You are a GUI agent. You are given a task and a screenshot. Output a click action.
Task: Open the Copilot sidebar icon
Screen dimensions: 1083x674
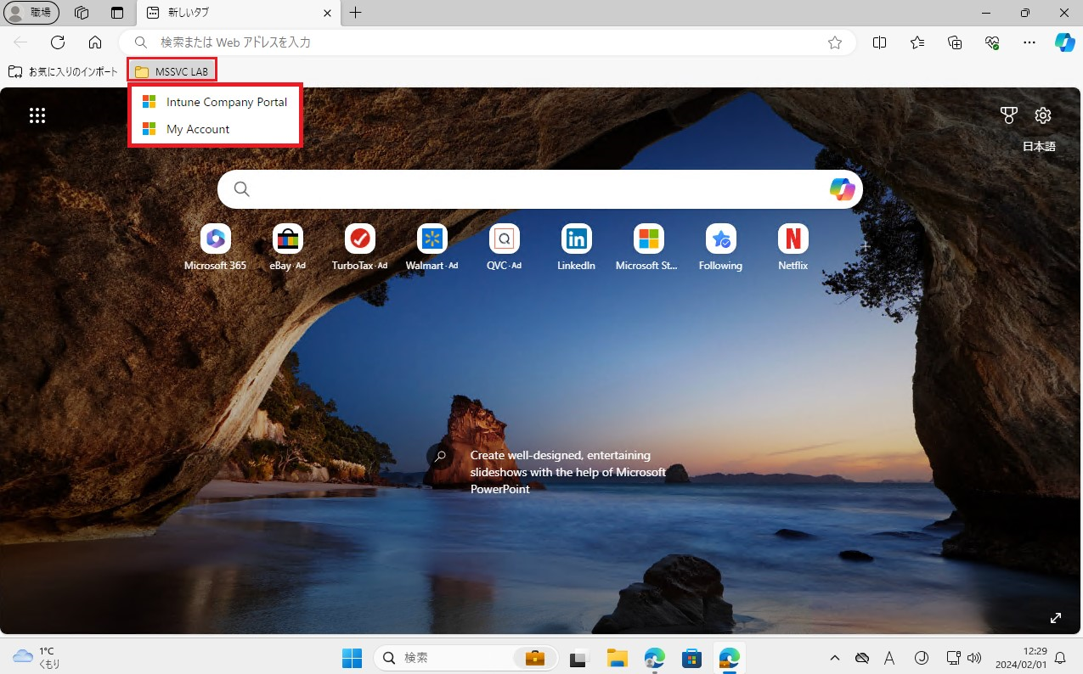(1064, 42)
